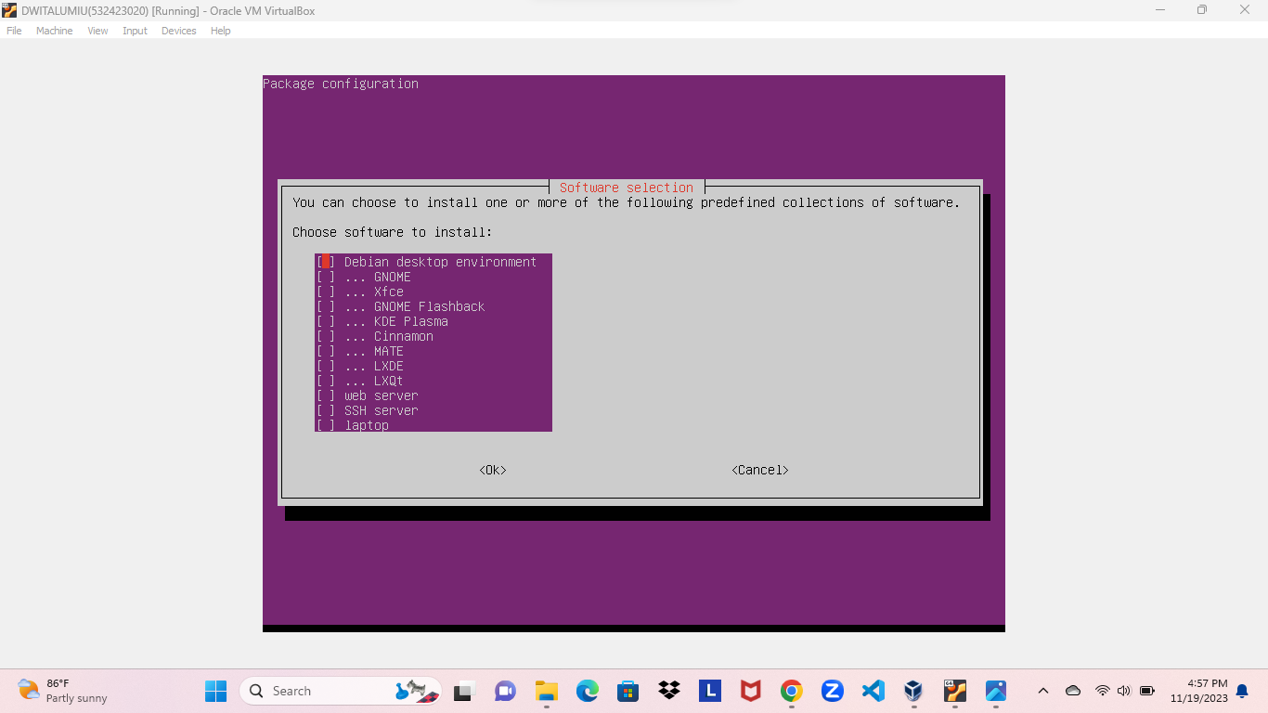Open the clock and calendar flyout
This screenshot has width=1268, height=713.
pyautogui.click(x=1198, y=691)
